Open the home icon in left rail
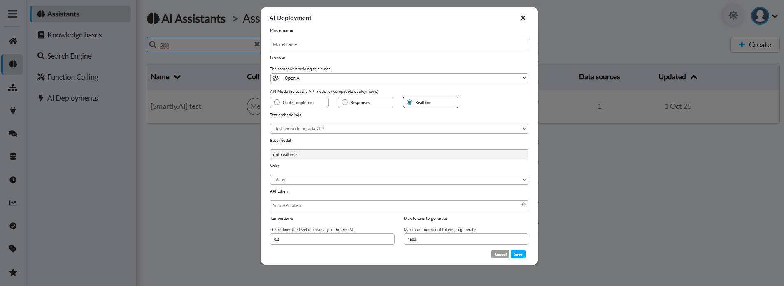 13,41
